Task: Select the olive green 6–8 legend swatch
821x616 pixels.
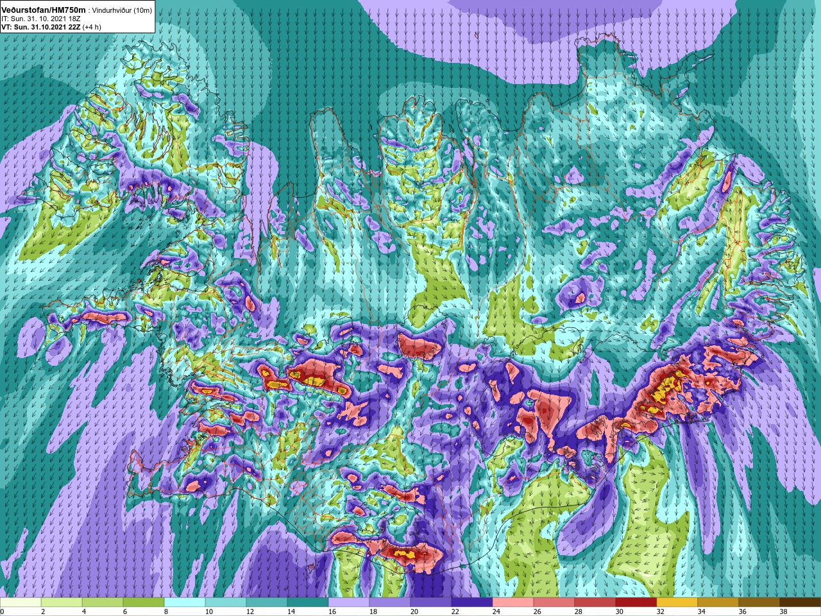Action: pos(144,603)
